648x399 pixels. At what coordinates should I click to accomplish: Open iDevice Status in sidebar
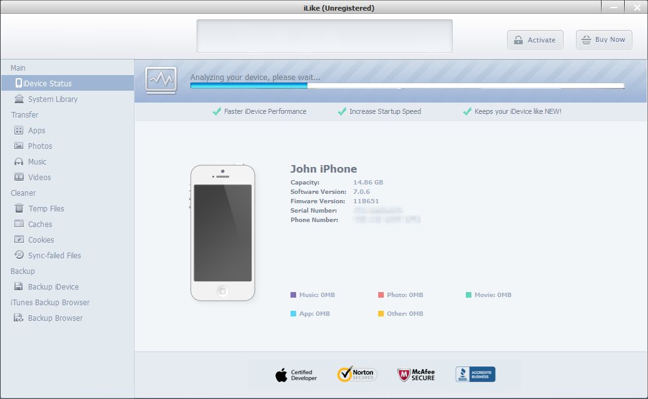click(68, 83)
